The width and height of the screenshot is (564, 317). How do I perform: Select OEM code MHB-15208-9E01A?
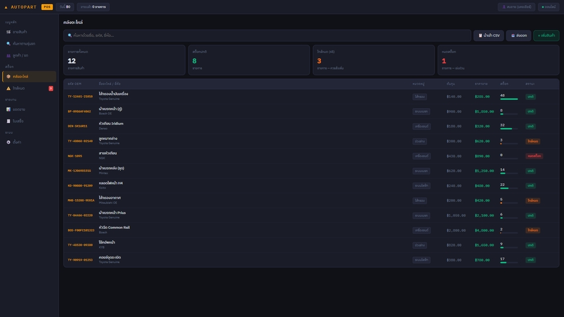(x=81, y=201)
